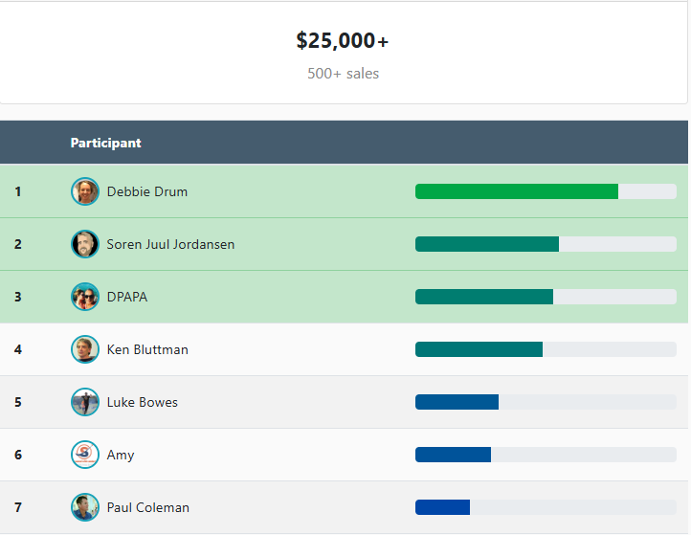691x535 pixels.
Task: Click Amy's blue progress bar
Action: coord(454,455)
